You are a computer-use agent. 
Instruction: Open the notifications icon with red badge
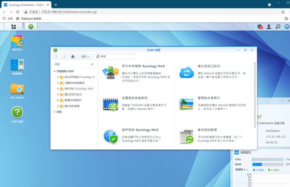[x=260, y=27]
